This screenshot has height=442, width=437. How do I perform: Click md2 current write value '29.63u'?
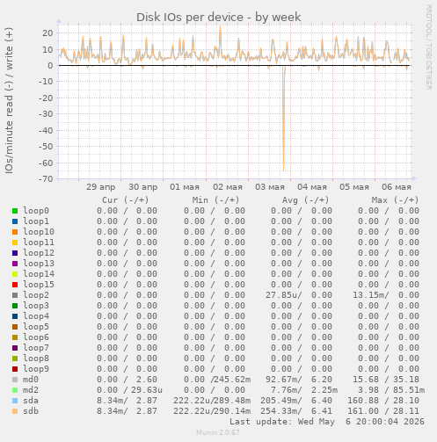pyautogui.click(x=147, y=390)
